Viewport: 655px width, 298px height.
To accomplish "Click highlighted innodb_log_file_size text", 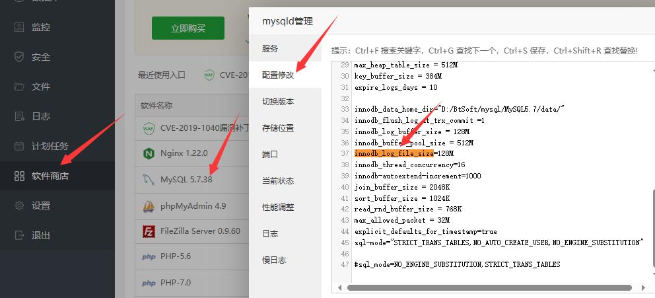I will point(394,153).
